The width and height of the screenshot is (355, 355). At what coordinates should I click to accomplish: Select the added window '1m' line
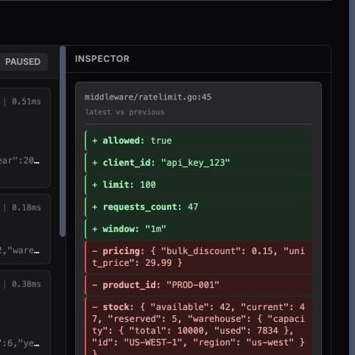click(198, 229)
